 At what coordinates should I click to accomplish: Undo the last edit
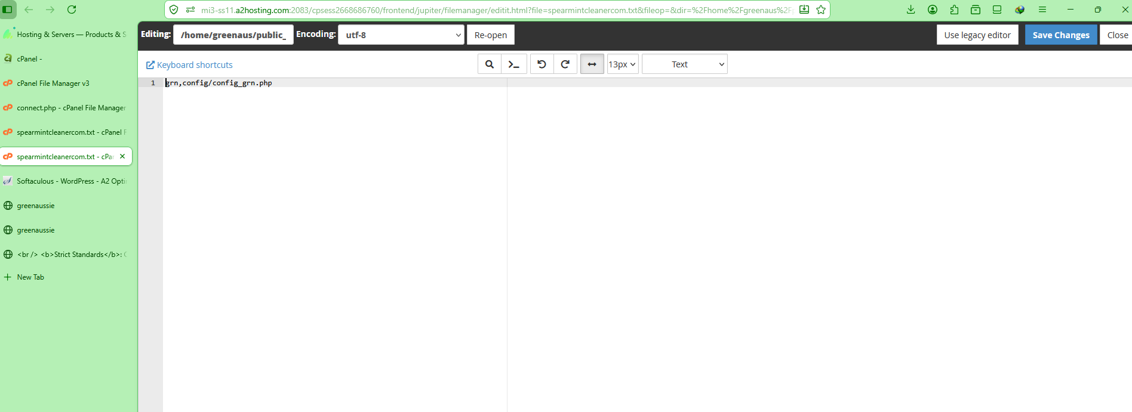[542, 64]
